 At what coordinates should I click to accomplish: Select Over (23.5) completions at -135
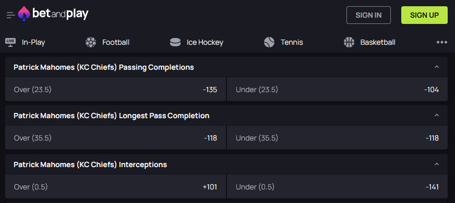[x=115, y=90]
